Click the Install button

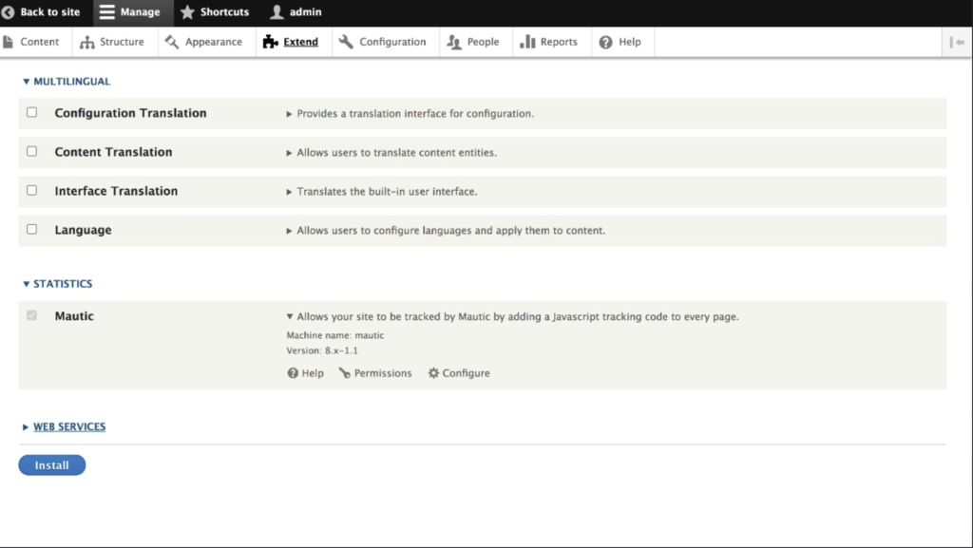(x=52, y=465)
